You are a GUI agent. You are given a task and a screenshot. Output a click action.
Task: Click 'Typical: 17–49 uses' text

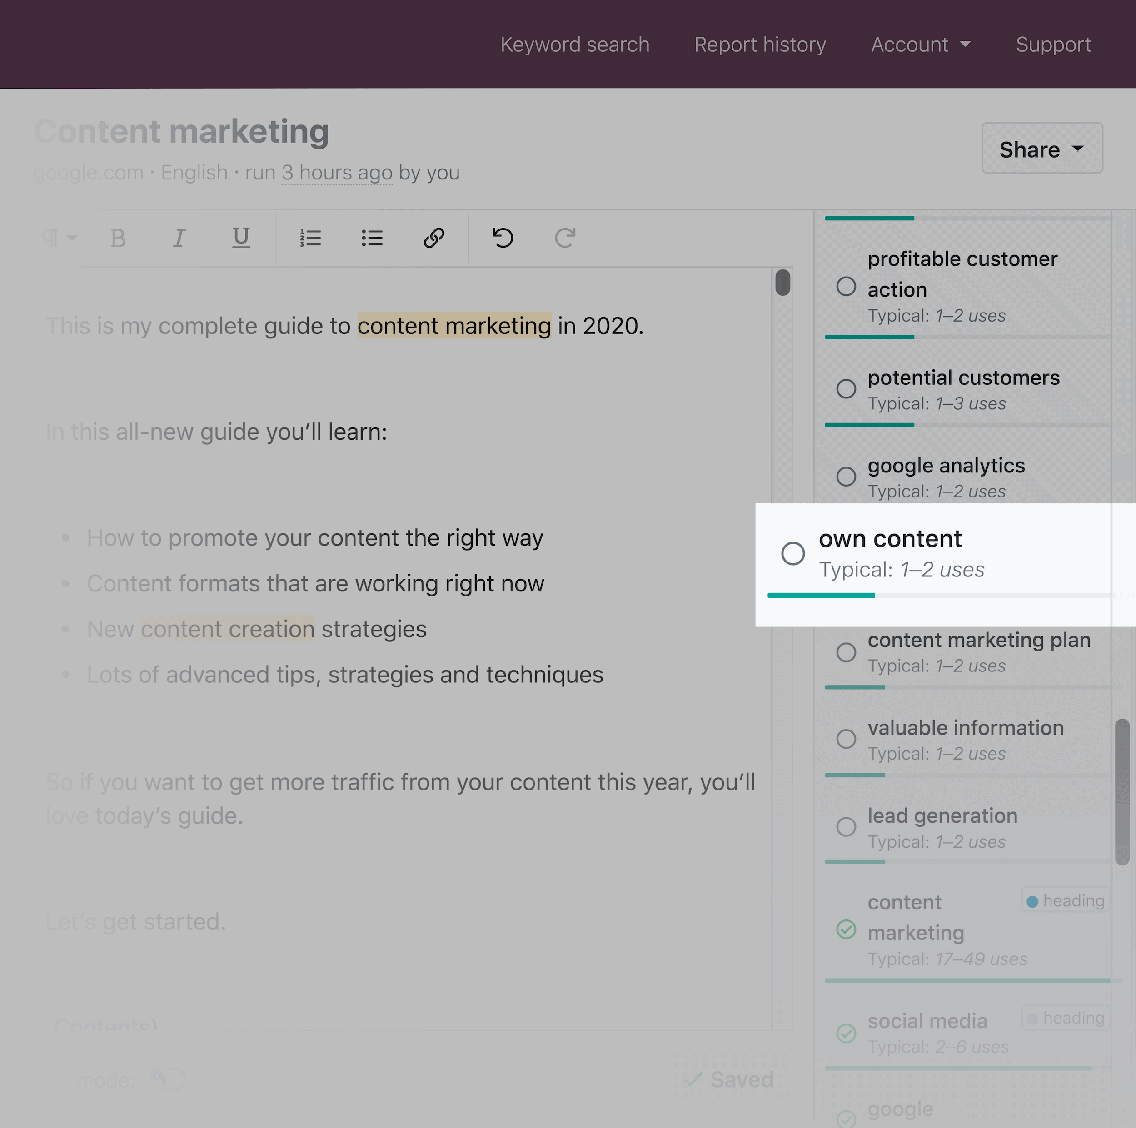947,959
